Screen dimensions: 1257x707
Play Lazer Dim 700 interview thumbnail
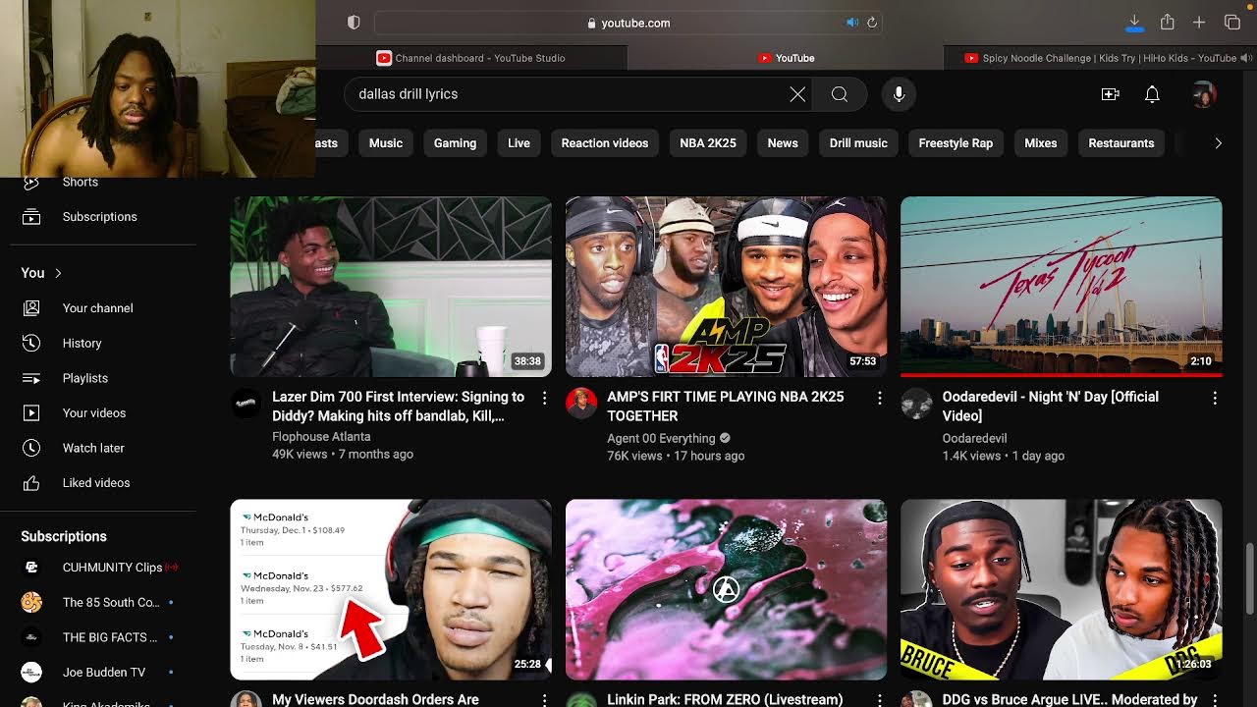point(391,287)
